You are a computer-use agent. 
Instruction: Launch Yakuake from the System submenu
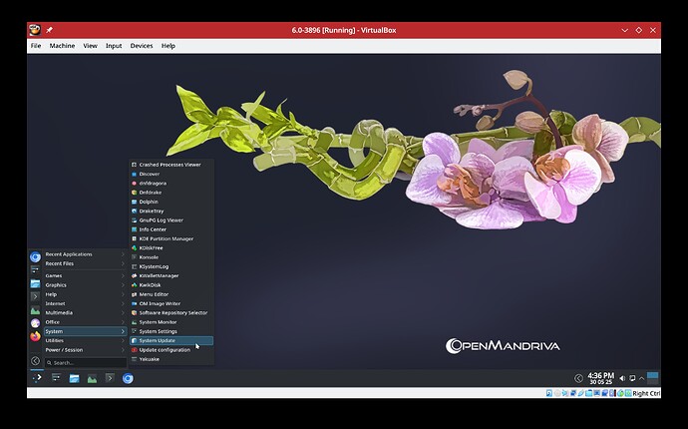(172, 359)
